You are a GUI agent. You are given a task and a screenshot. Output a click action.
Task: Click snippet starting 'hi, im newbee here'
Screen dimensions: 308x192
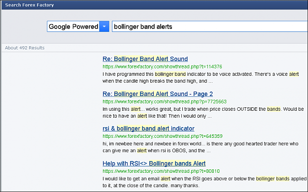(x=201, y=147)
